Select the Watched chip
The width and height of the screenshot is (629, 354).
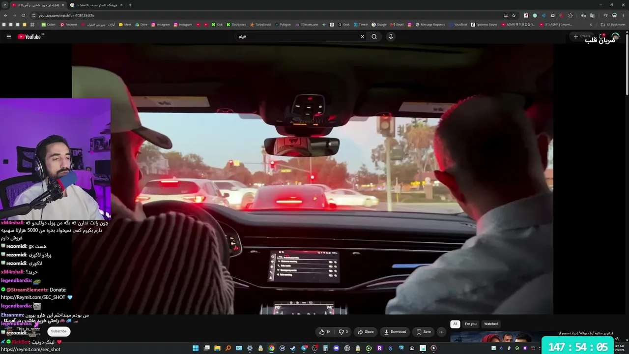(x=491, y=324)
